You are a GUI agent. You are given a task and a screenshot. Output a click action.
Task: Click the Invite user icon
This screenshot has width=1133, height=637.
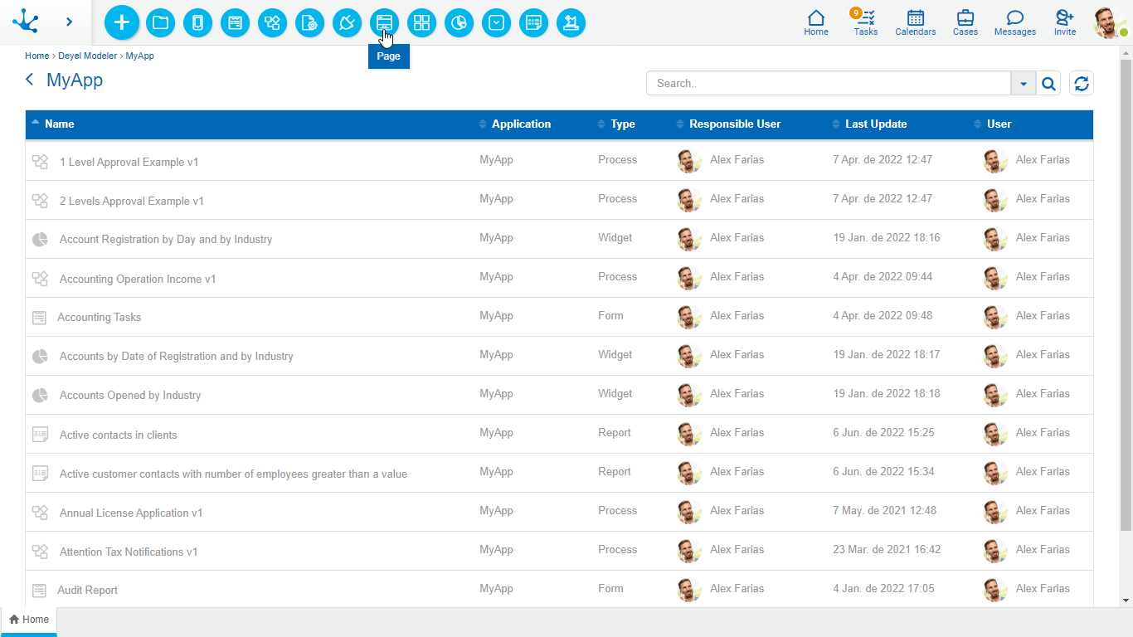coord(1065,22)
